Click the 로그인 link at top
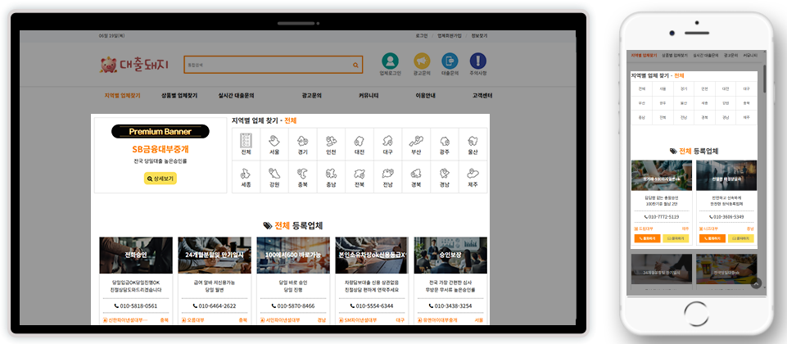787x344 pixels. tap(422, 36)
